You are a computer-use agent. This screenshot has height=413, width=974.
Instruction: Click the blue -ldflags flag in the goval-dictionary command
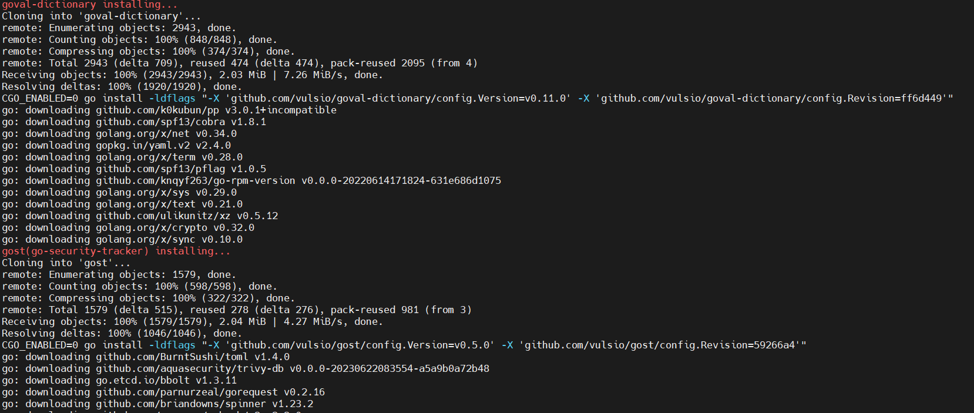tap(172, 98)
